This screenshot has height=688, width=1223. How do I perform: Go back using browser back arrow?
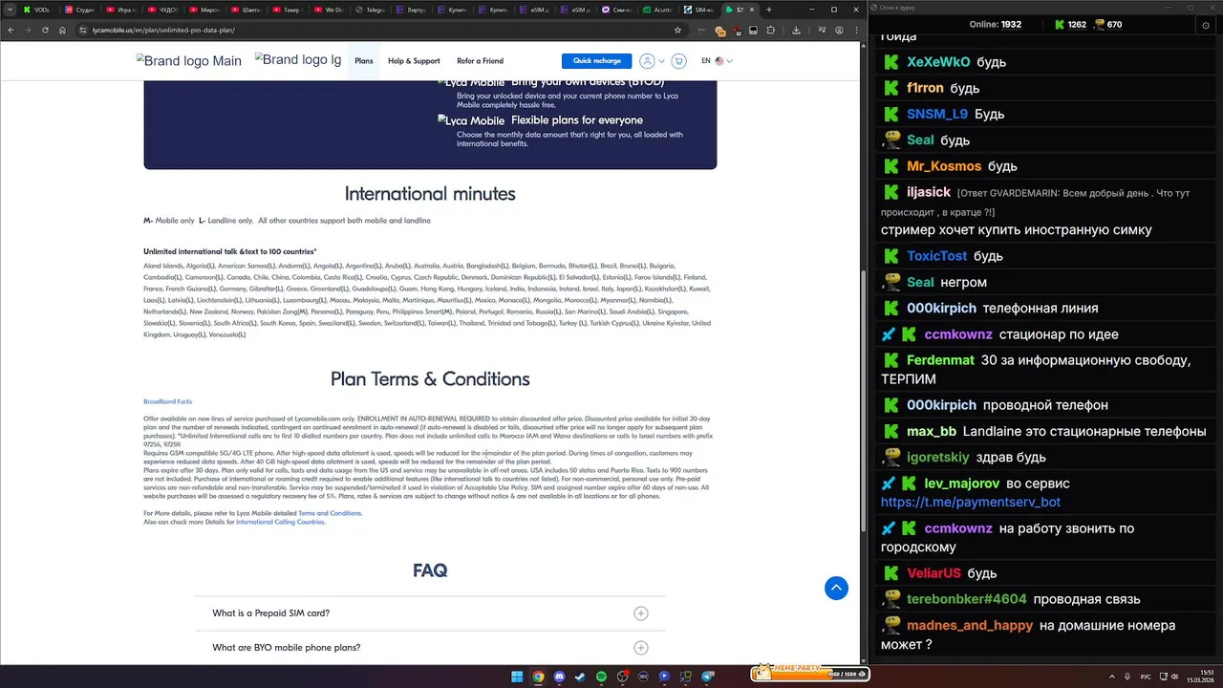11,30
